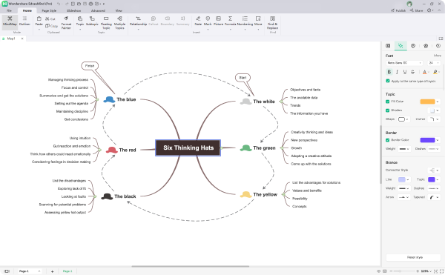Select The green hat topic
Image resolution: width=445 pixels, height=275 pixels.
click(258, 148)
